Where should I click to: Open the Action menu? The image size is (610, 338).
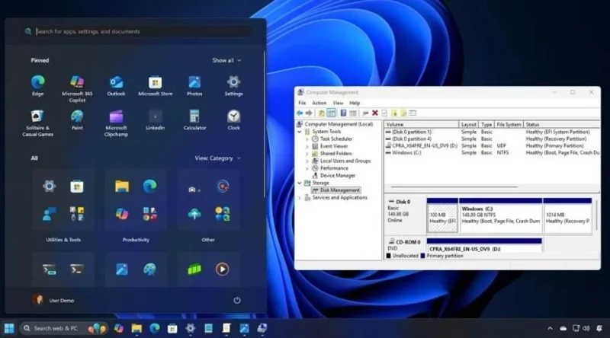pyautogui.click(x=319, y=103)
